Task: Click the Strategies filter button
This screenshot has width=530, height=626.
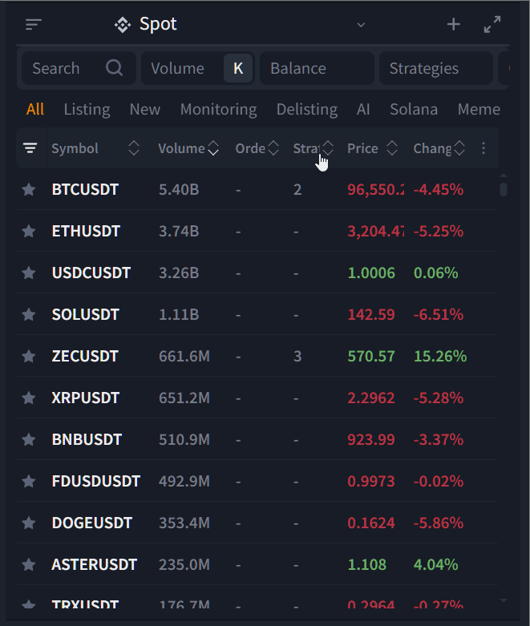Action: (435, 68)
